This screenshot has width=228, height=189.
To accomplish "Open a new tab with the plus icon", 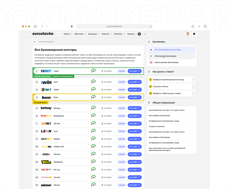I will coord(199,26).
